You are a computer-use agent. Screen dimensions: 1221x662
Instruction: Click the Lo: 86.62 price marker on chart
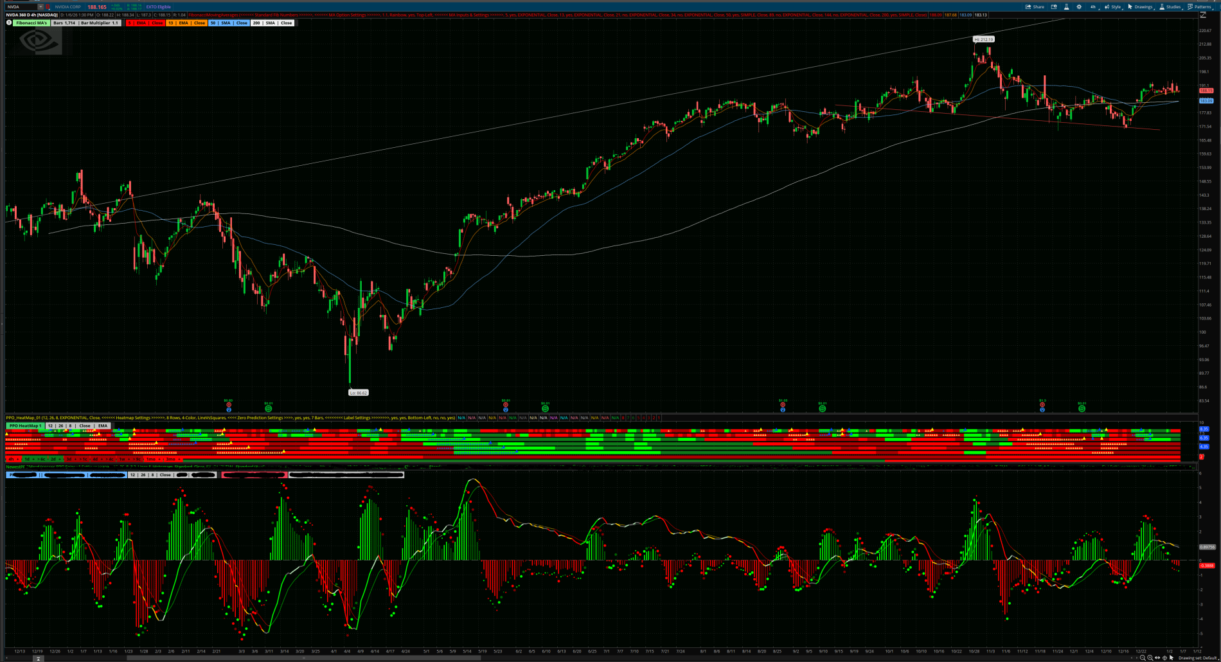[359, 391]
